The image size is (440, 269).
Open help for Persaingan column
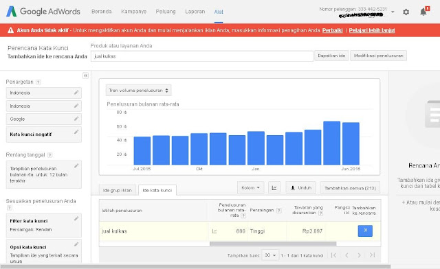pyautogui.click(x=278, y=211)
